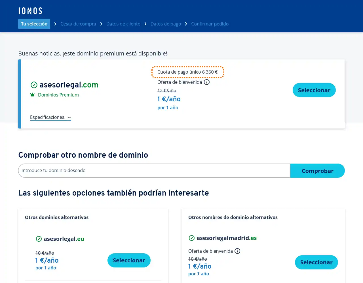363x283 pixels.
Task: Click the Dominios Premium crown icon
Action: coord(32,95)
